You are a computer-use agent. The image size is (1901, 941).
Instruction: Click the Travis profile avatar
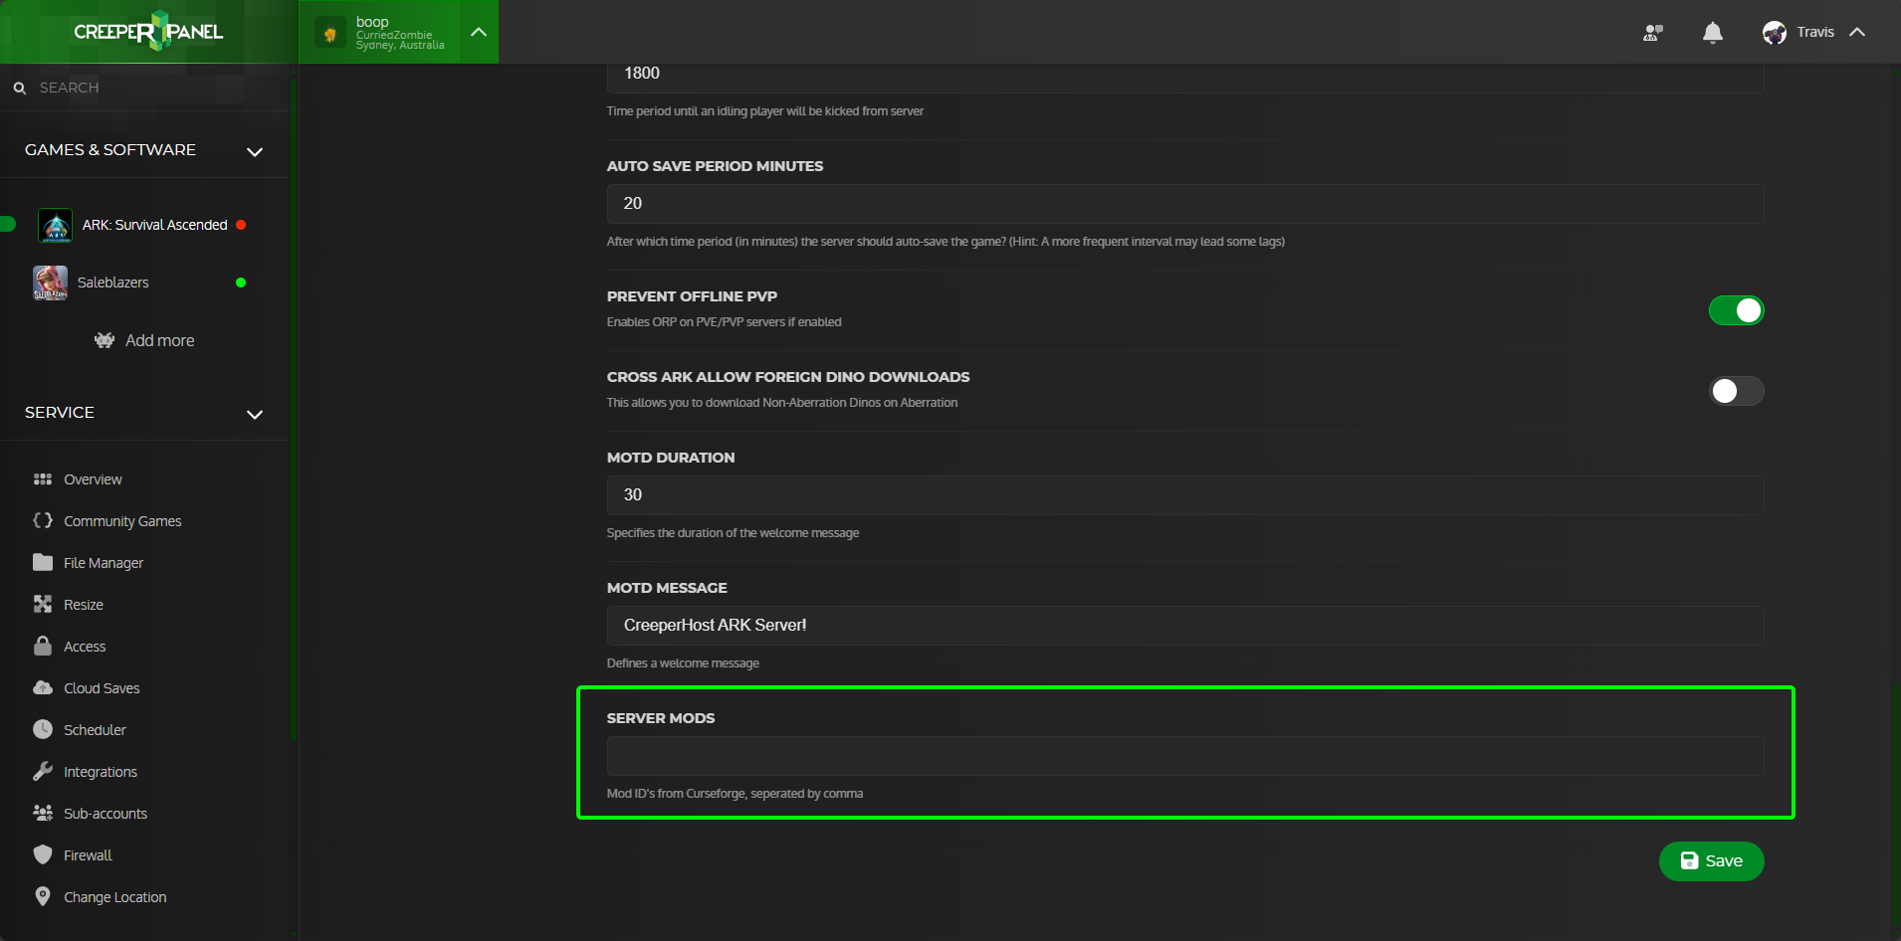1775,33
